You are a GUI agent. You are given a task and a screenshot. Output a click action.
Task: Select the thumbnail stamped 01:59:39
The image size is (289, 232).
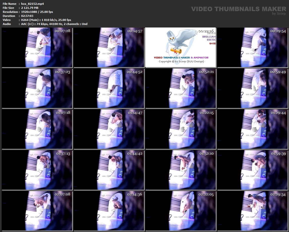252,170
